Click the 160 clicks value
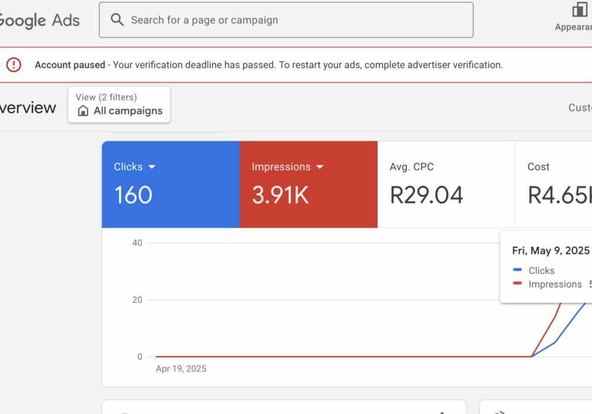 coord(133,195)
